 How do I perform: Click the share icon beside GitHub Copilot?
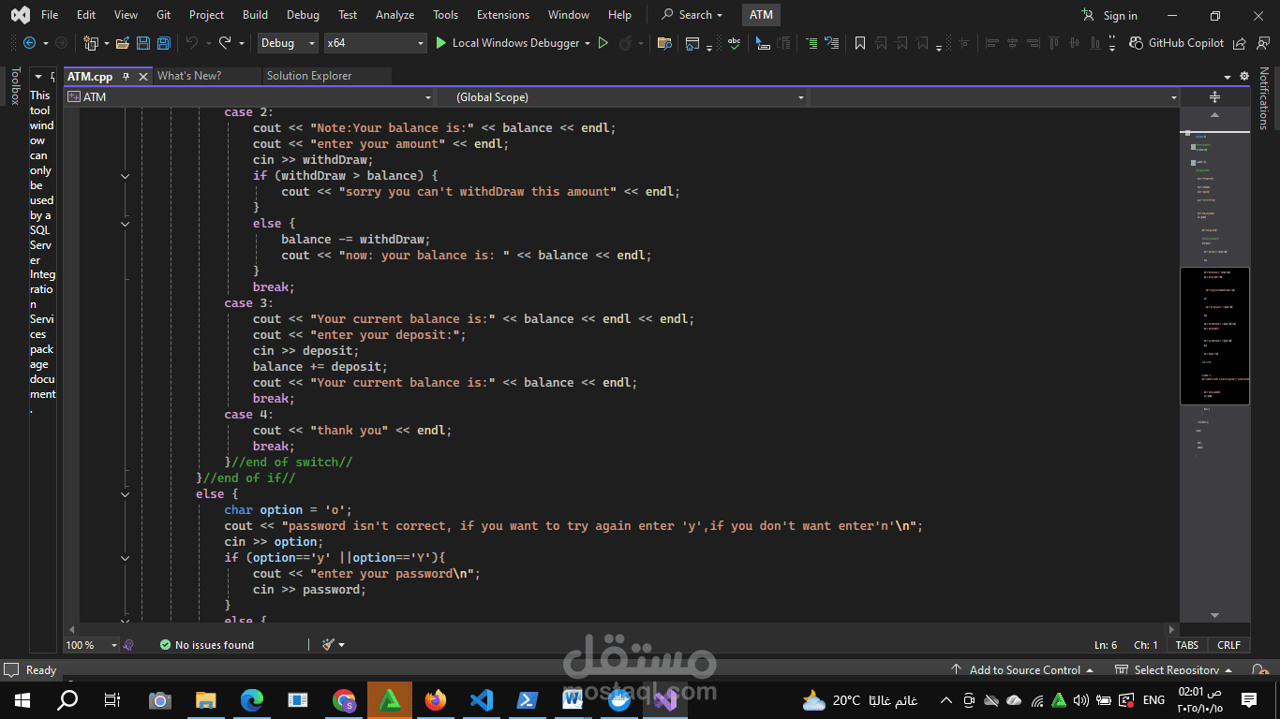(1239, 43)
